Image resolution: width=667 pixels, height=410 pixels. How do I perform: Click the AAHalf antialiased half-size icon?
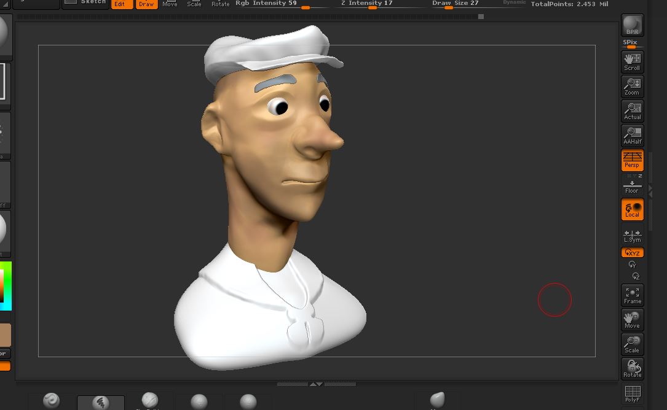click(632, 136)
